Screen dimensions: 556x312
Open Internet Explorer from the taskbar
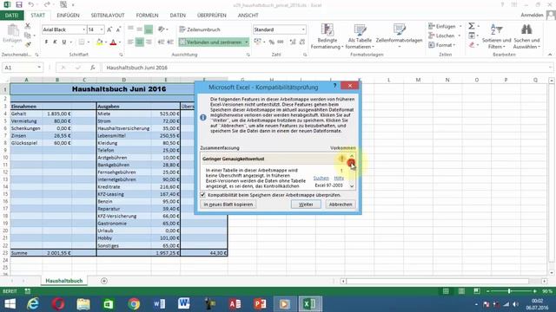(33, 304)
